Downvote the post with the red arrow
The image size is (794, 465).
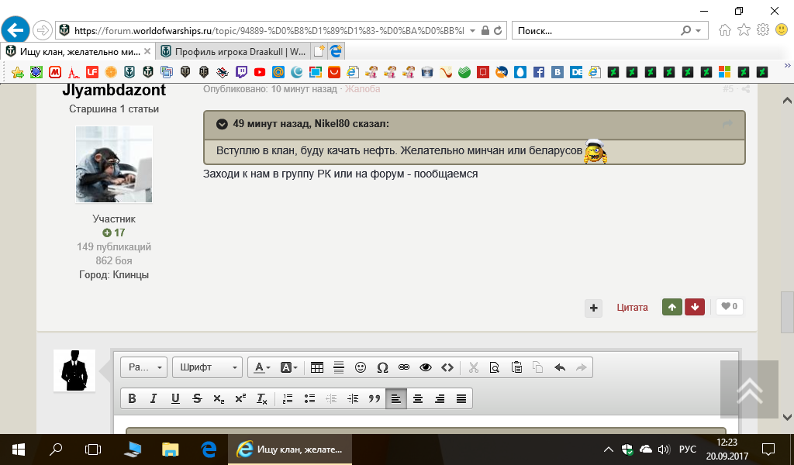[x=695, y=307]
